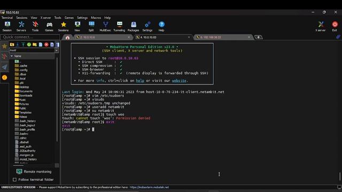Open the Session toolbar icon

7,26
